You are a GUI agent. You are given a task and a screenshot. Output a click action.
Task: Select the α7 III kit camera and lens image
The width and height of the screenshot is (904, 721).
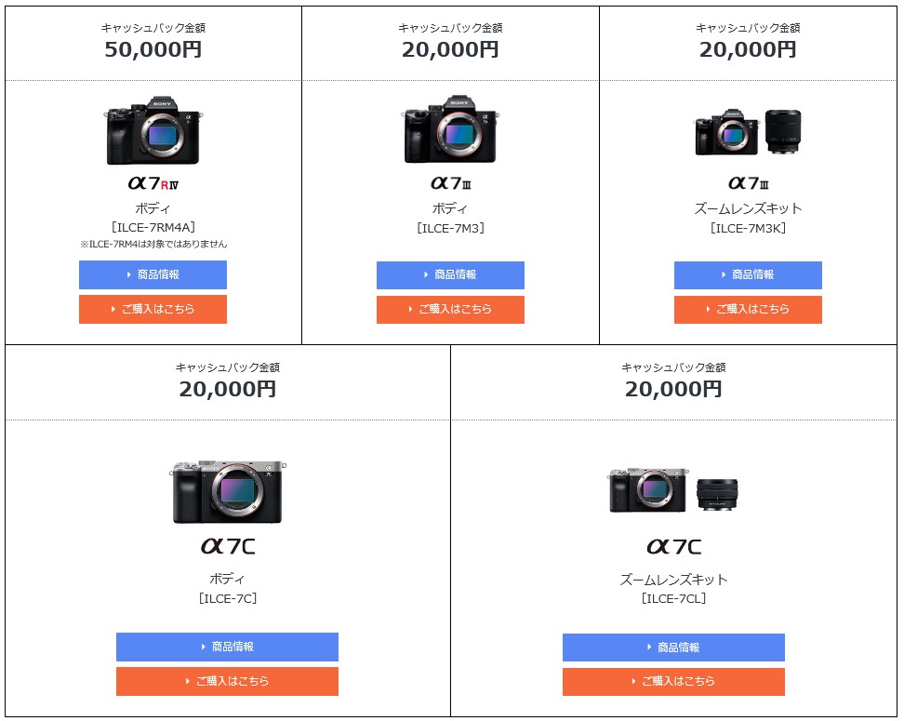click(x=748, y=132)
